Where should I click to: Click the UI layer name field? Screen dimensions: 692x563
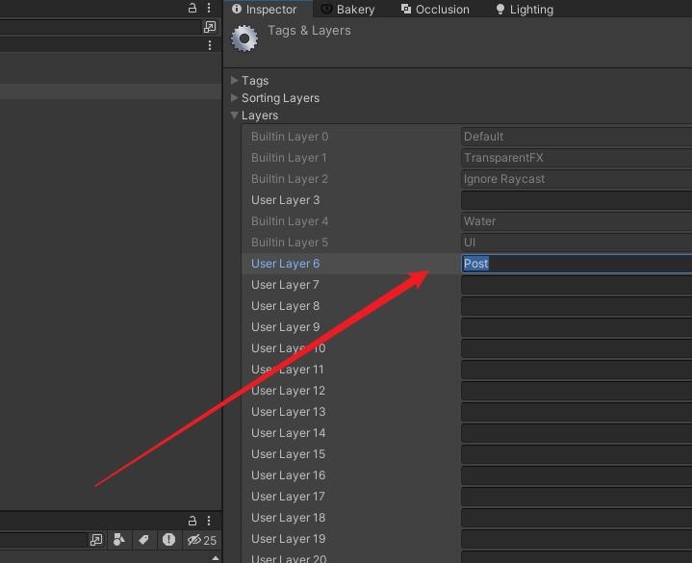point(577,243)
